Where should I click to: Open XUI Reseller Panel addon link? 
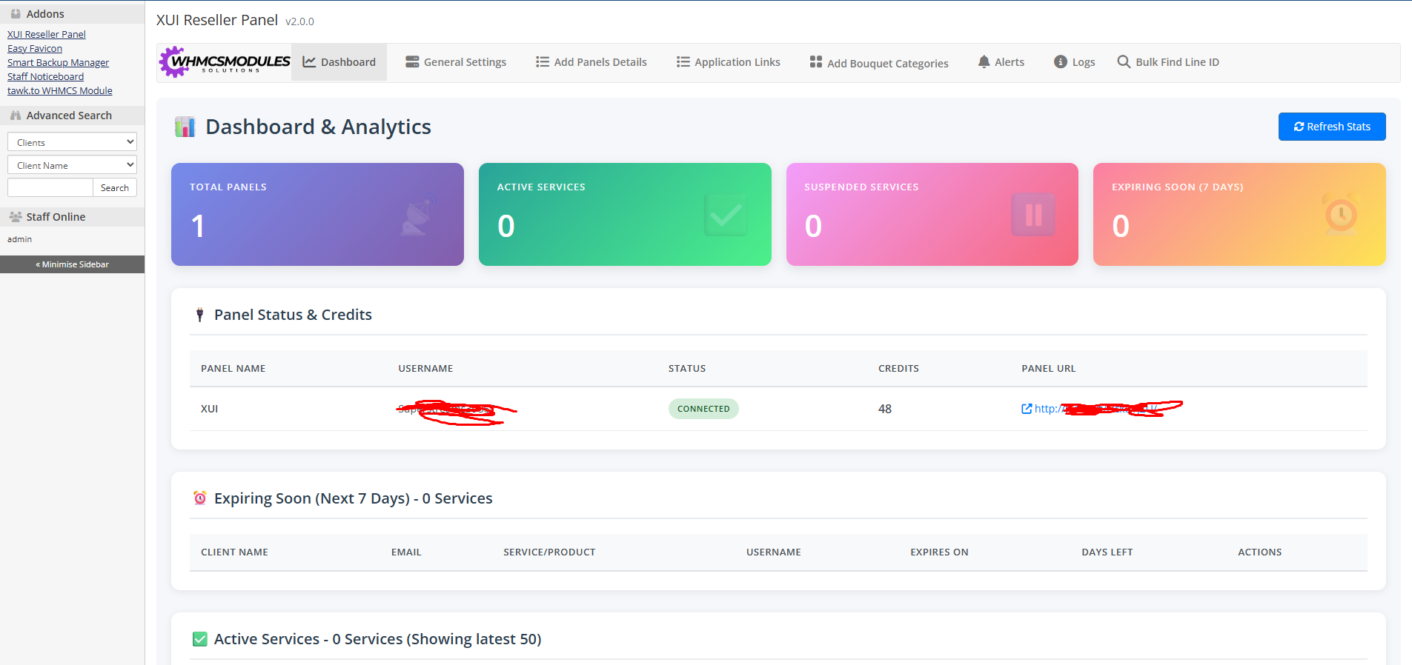(x=47, y=34)
